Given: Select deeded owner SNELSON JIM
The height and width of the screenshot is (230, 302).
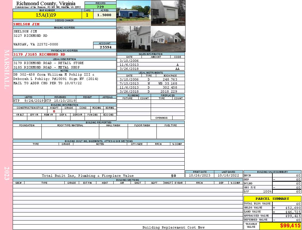Looking at the screenshot, I should click(26, 24).
